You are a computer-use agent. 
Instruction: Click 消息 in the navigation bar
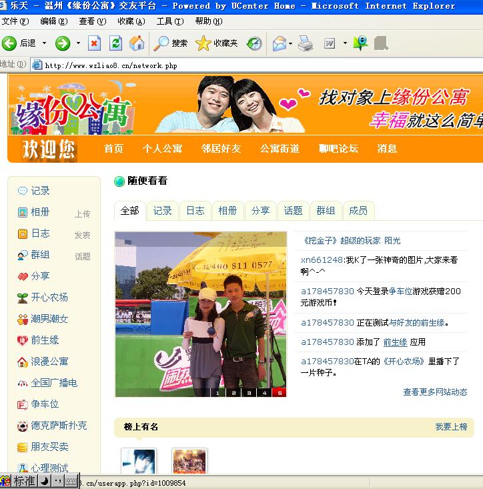pos(387,149)
